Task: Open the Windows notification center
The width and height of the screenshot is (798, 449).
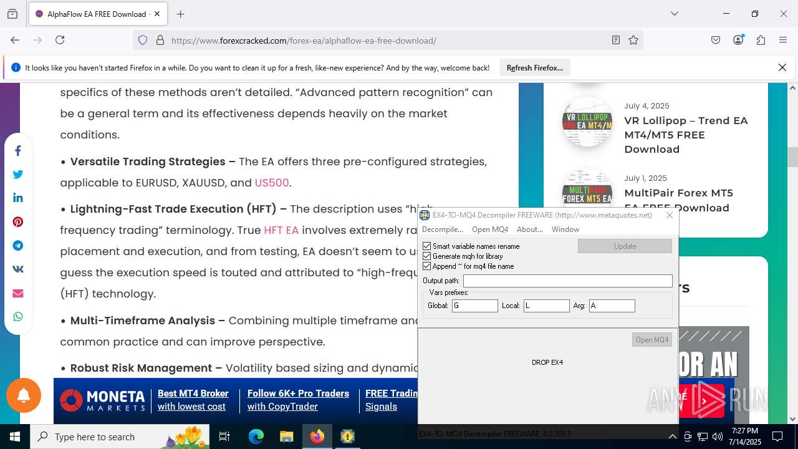Action: tap(777, 437)
